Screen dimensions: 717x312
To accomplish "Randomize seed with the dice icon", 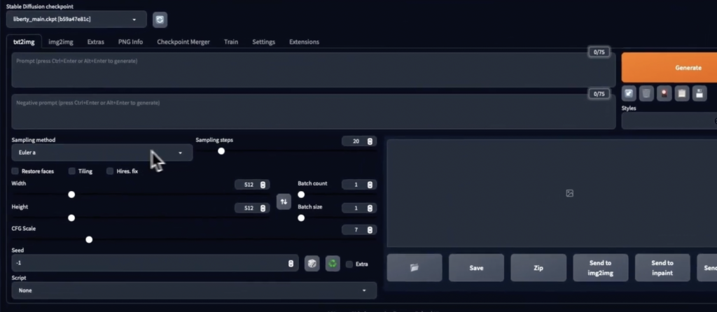I will click(312, 264).
